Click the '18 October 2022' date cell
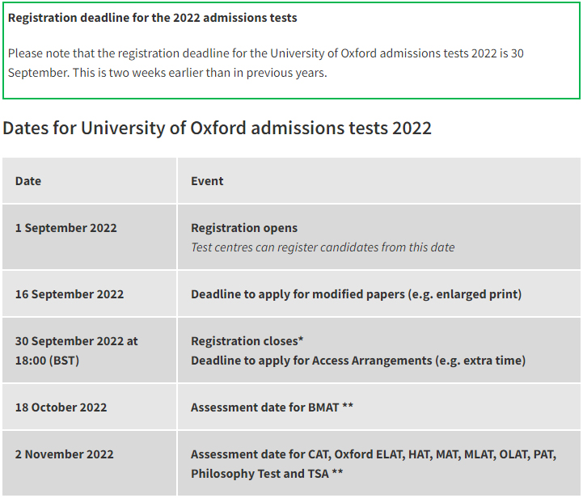Viewport: 583px width, 498px height. [61, 407]
